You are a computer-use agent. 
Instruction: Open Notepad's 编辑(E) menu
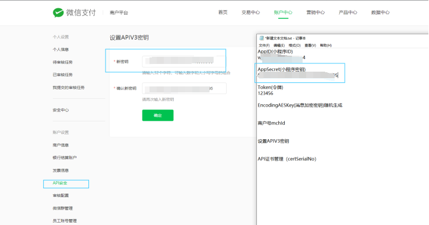pos(279,46)
